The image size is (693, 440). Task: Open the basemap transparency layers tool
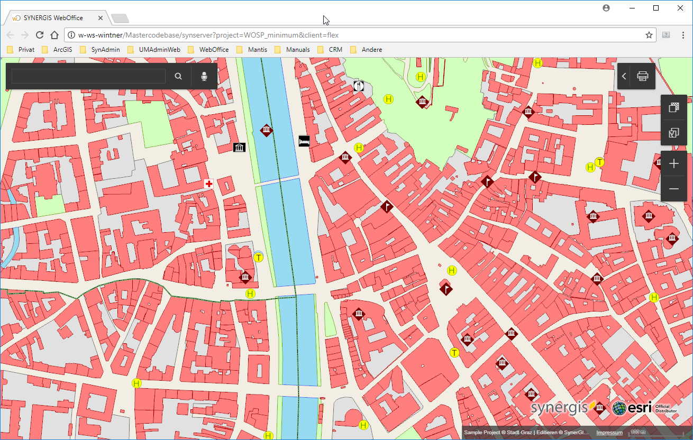673,107
